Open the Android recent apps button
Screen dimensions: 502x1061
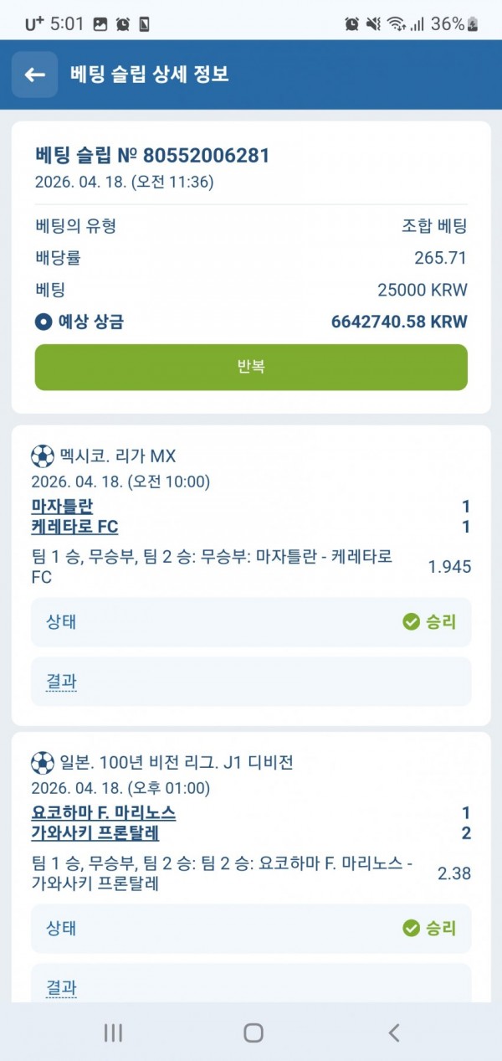[113, 1033]
